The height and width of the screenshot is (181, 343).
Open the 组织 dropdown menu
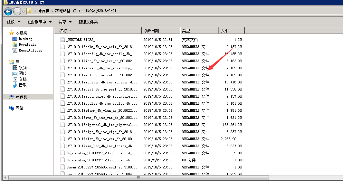[x=13, y=22]
